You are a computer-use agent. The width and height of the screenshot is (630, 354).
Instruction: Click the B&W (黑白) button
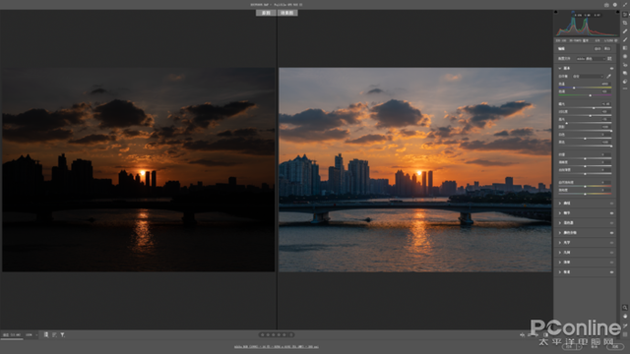pos(607,48)
